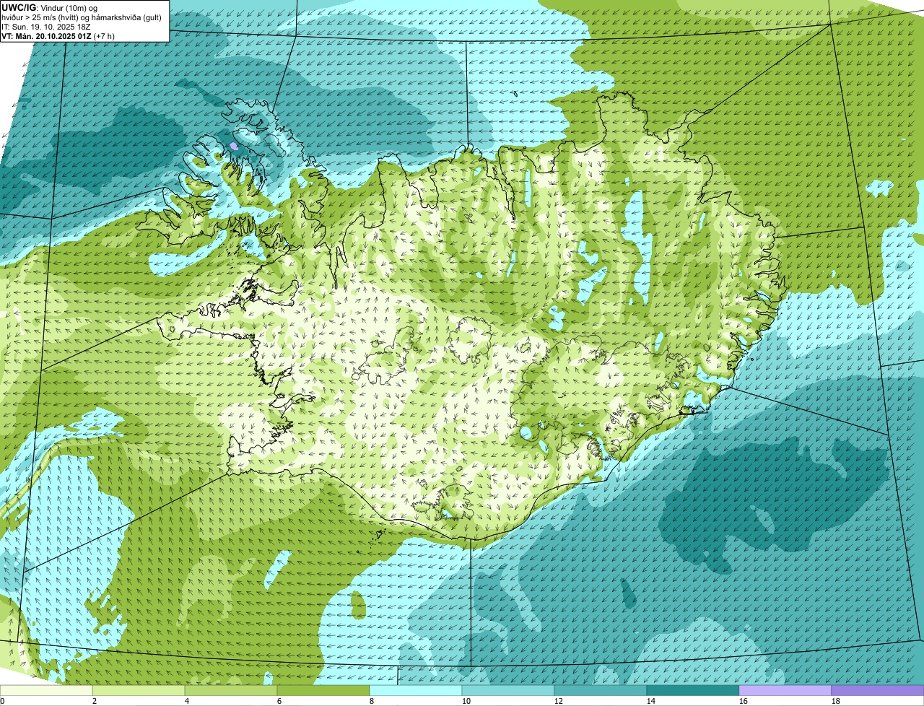Click the small purple wind patch in the Westfjords
Screen dimensions: 924x706
pyautogui.click(x=233, y=146)
